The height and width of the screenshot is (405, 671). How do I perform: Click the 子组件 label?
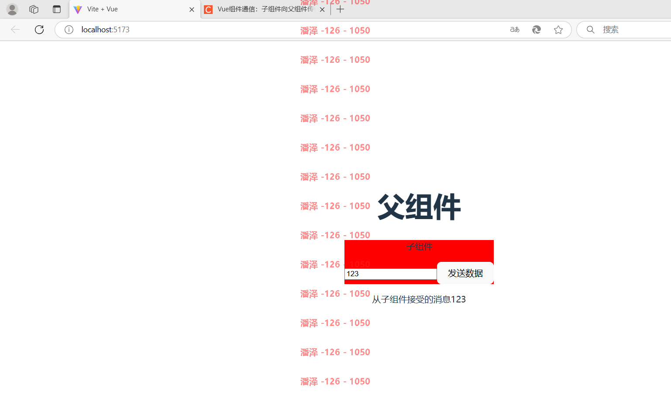pyautogui.click(x=419, y=247)
